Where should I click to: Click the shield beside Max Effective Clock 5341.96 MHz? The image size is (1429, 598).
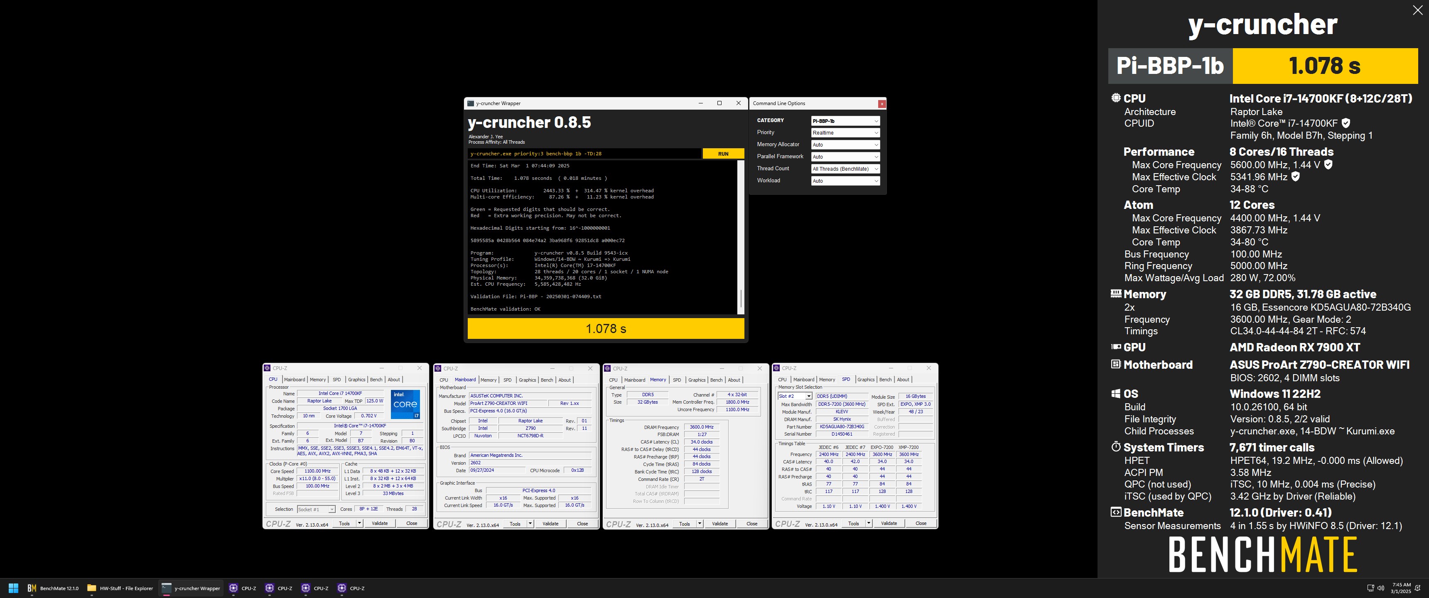(x=1295, y=176)
